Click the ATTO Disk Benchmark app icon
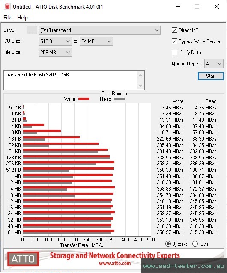 pos(7,6)
